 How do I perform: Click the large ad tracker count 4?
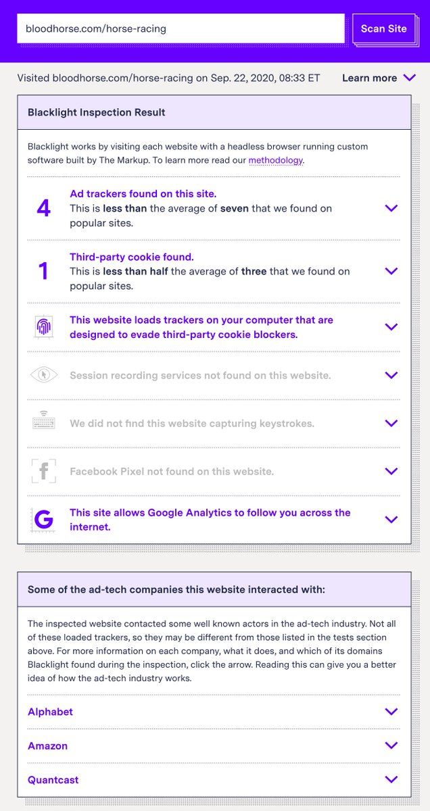tap(44, 208)
